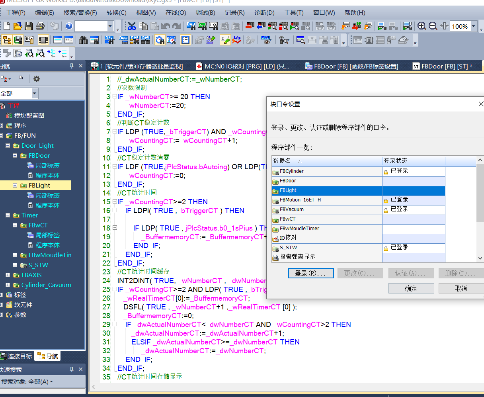Open the 全部 filter dropdown in navigation
The width and height of the screenshot is (484, 397).
[35, 93]
